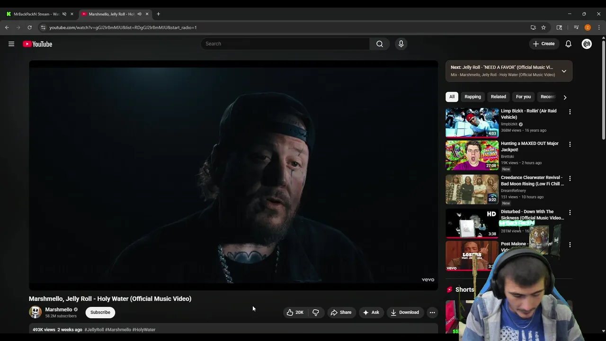
Task: Open the YouTube account avatar menu
Action: [x=587, y=44]
